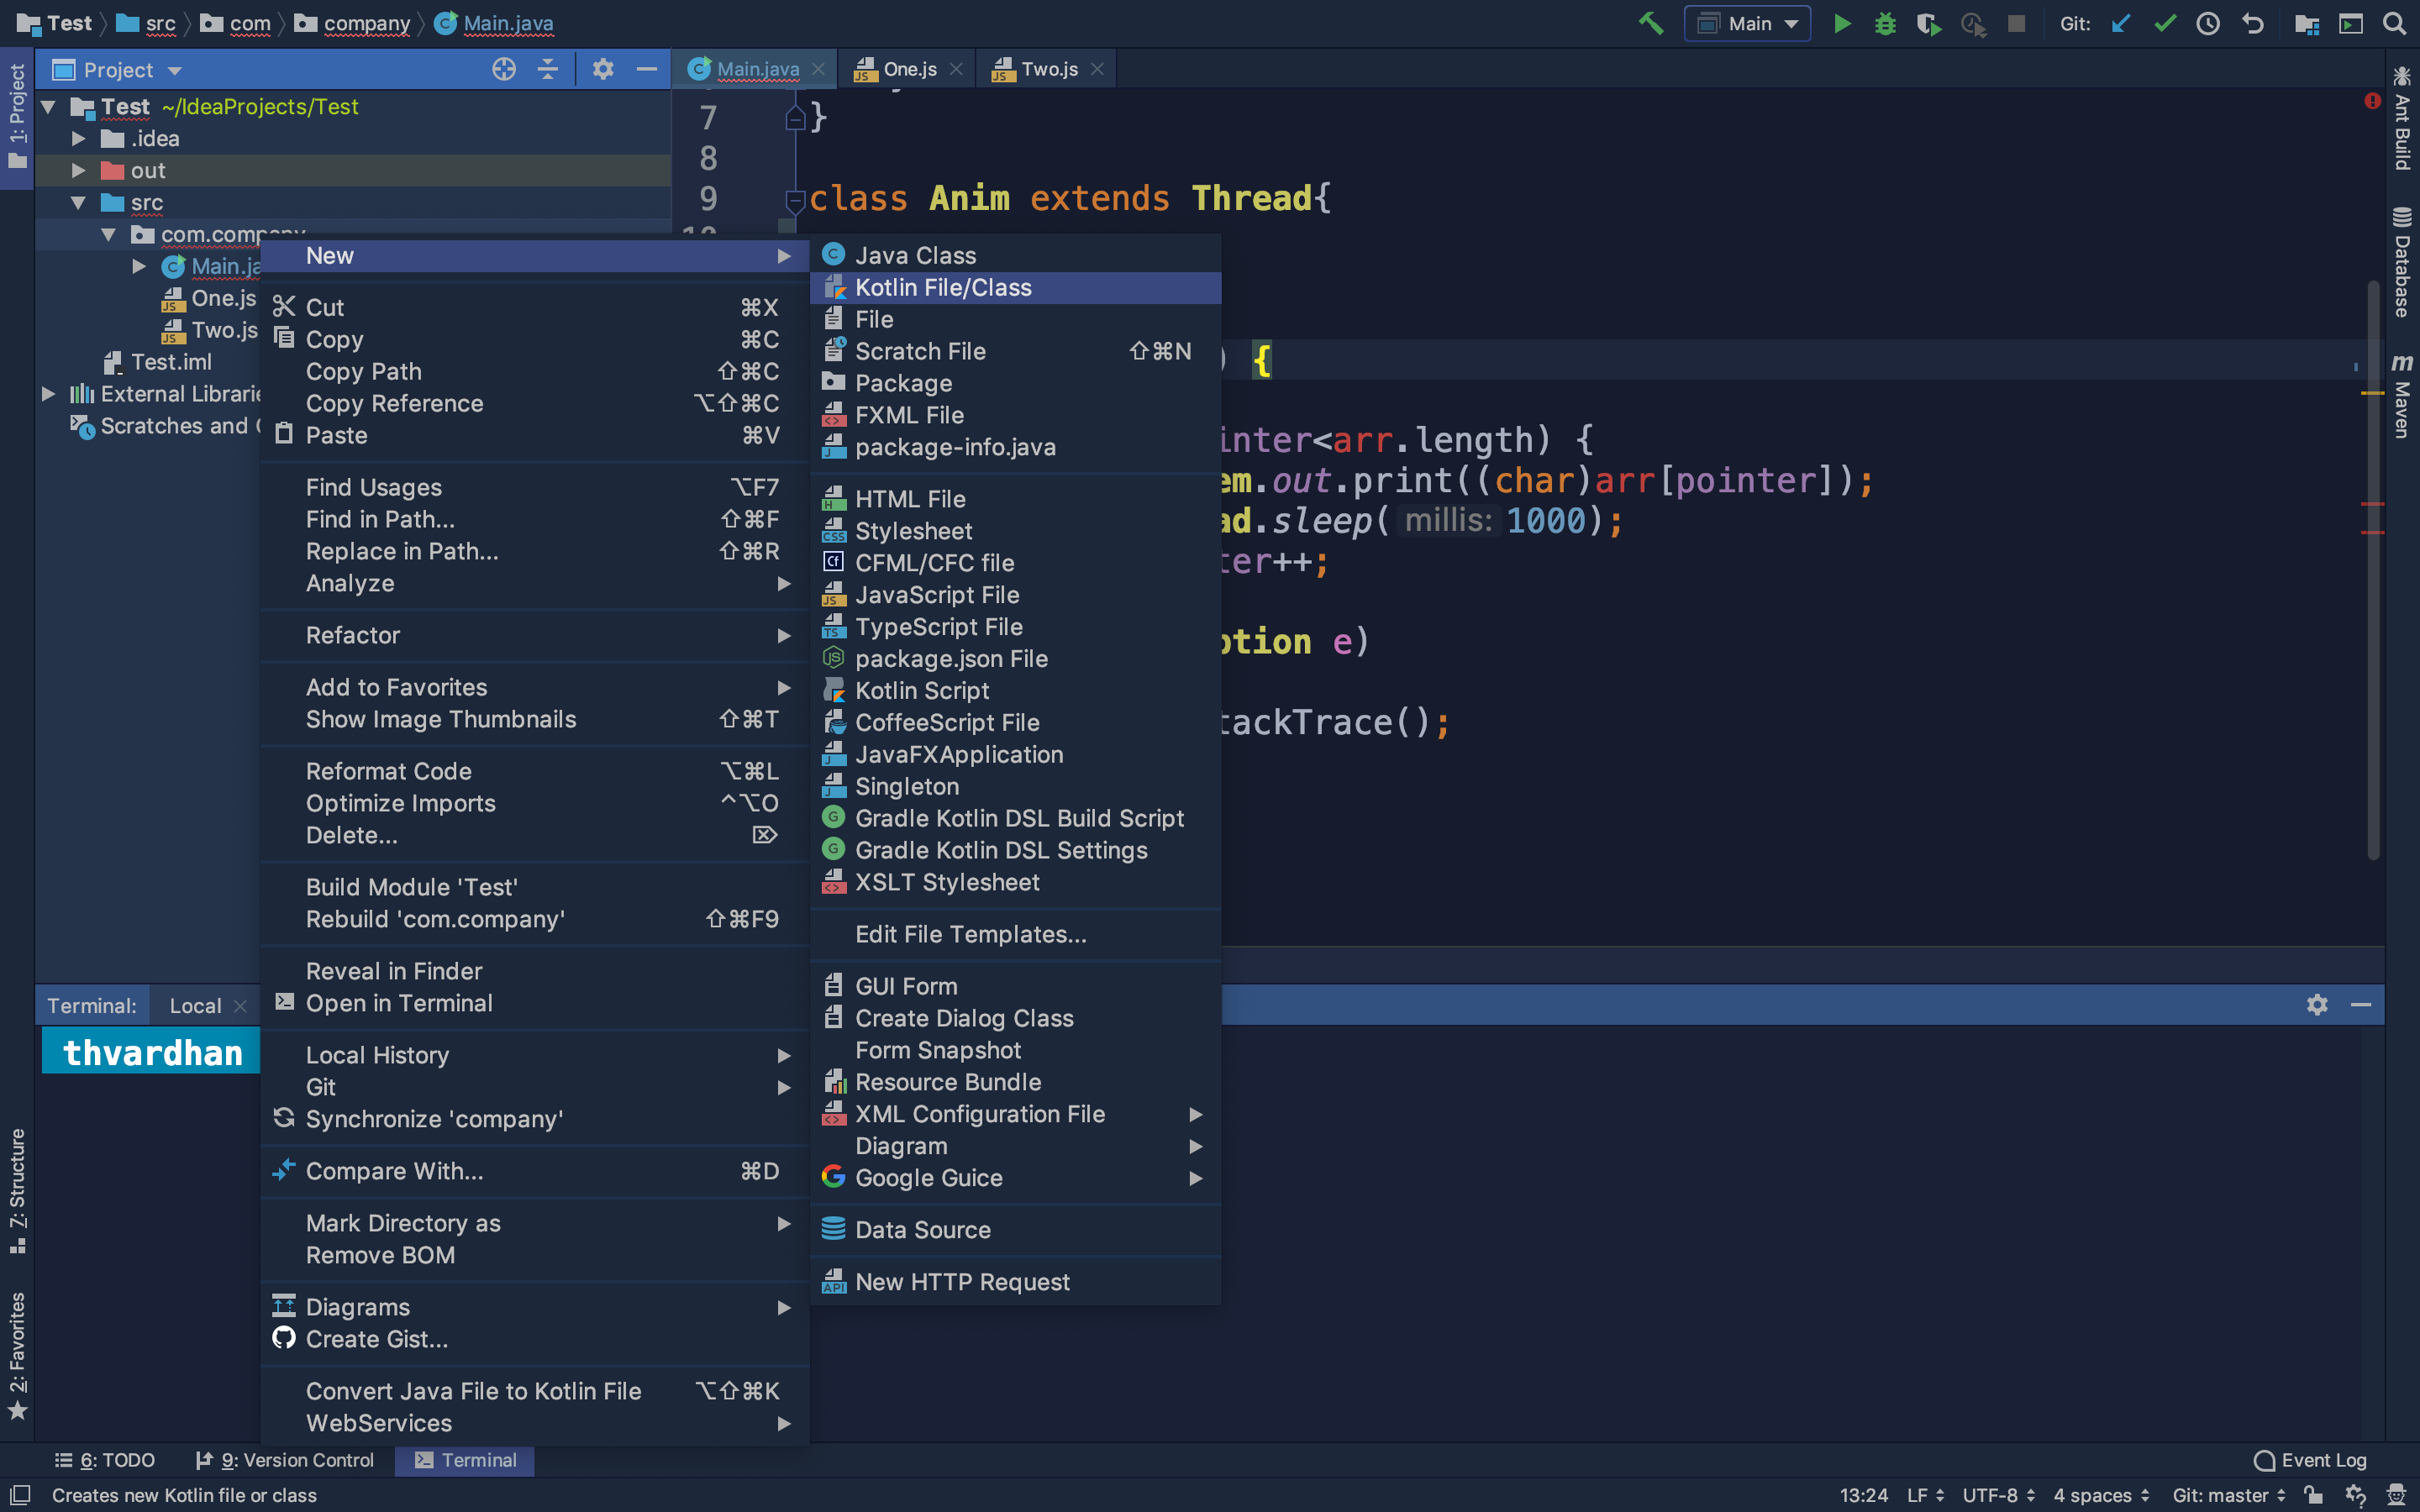Click the Build project hammer icon
This screenshot has height=1512, width=2420.
click(1650, 23)
